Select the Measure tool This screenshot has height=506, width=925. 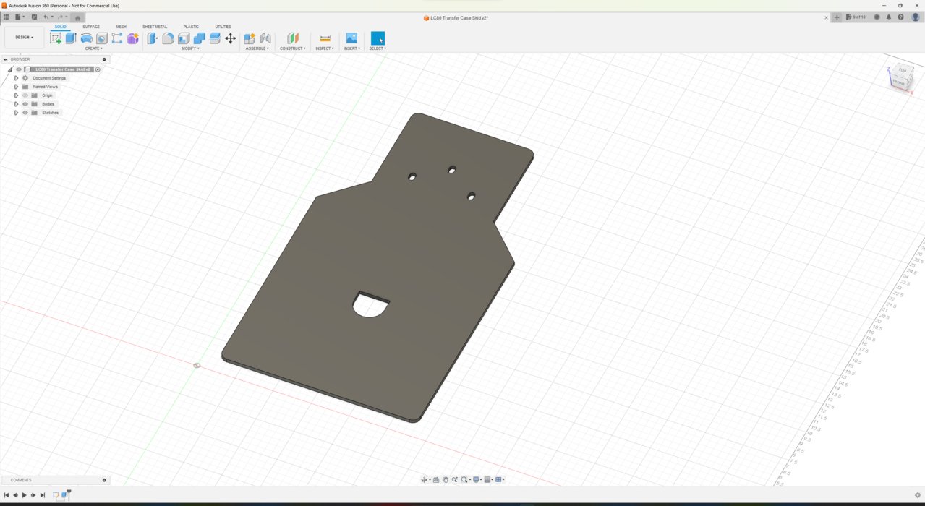(325, 38)
